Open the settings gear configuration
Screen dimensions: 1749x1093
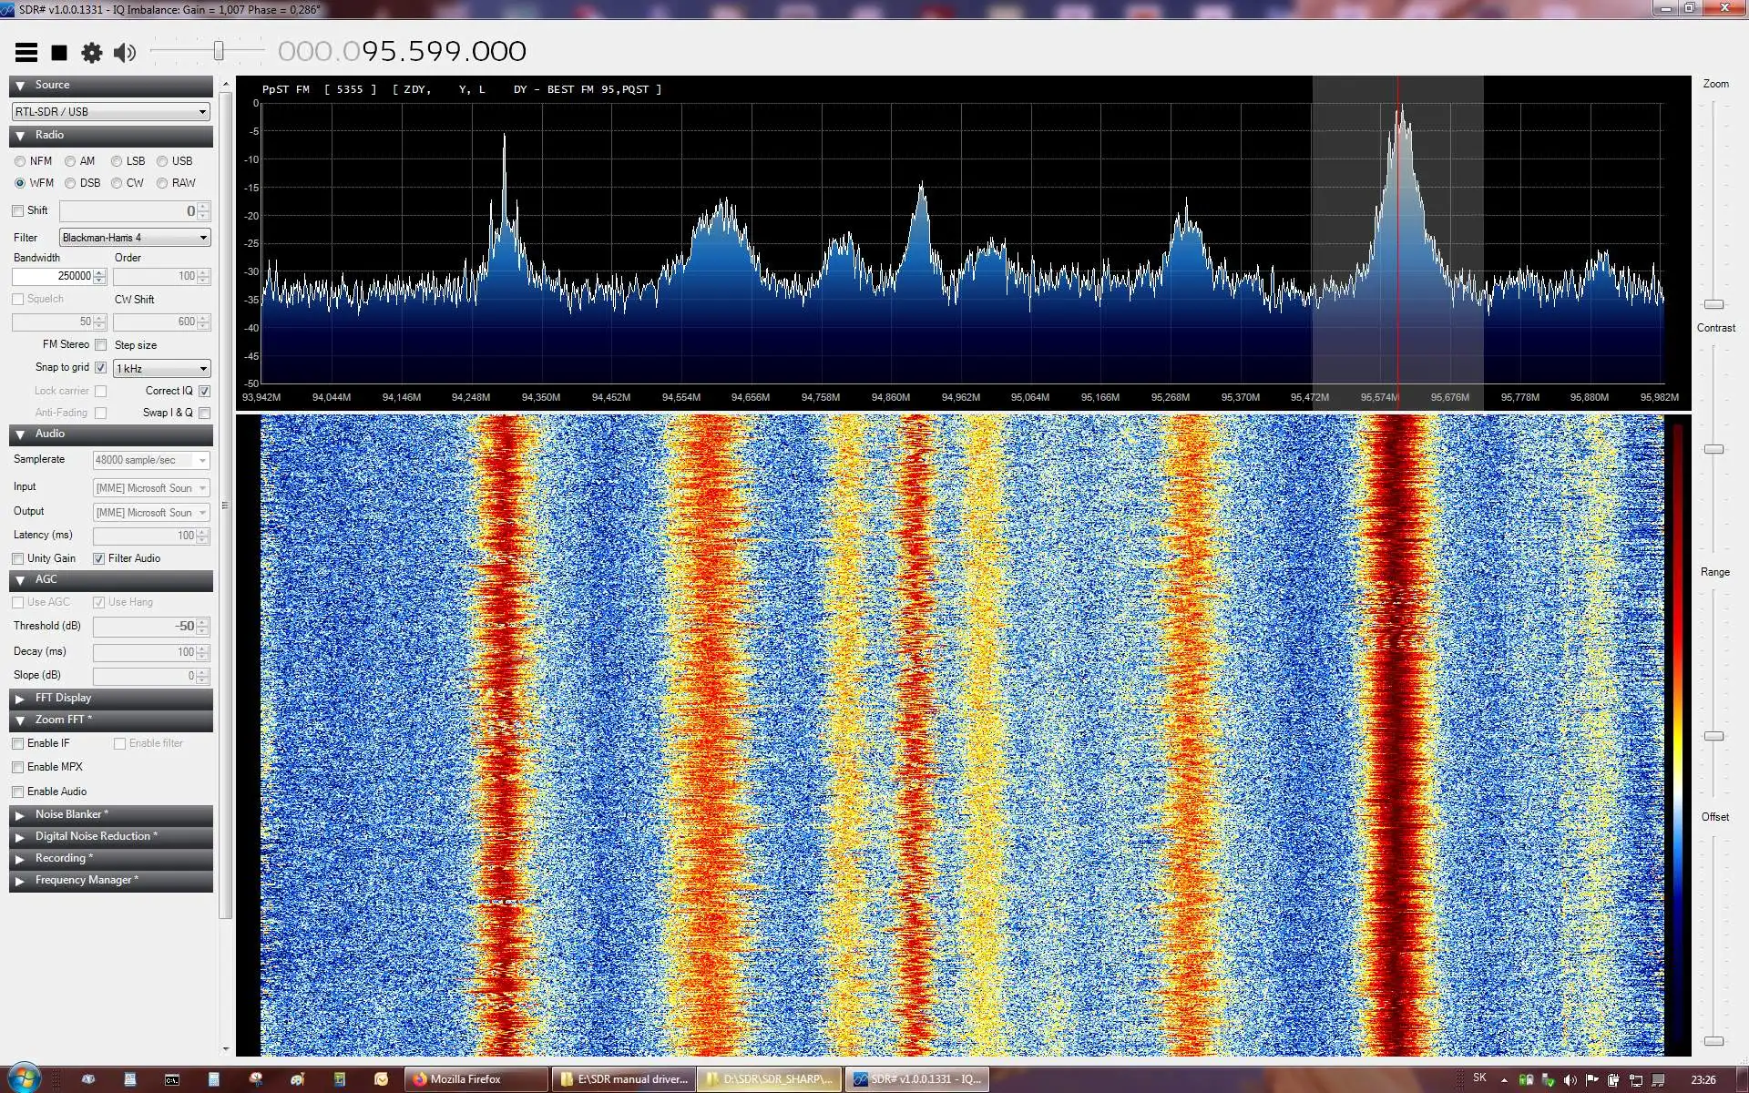point(91,53)
